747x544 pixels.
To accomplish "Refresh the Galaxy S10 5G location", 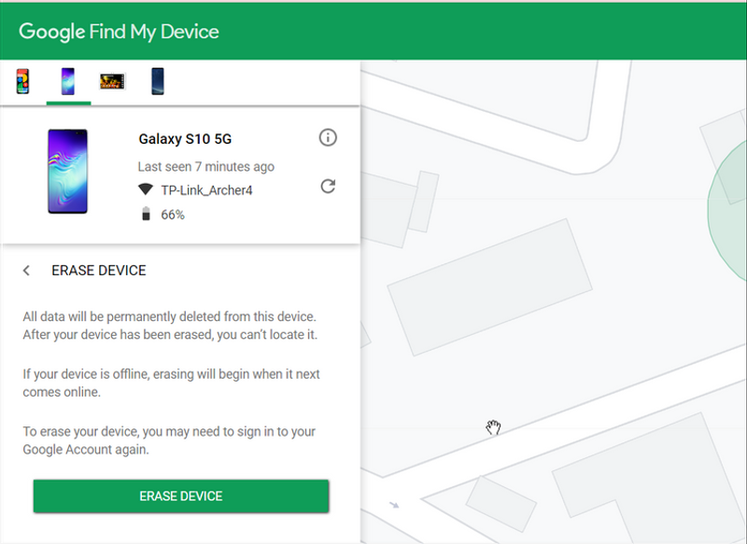I will tap(328, 187).
